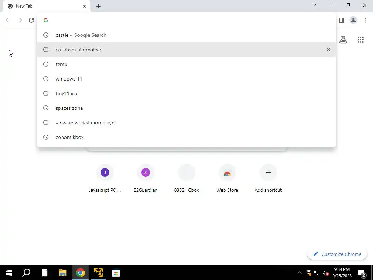Select the collabvm alternative suggestion
Image resolution: width=373 pixels, height=280 pixels.
186,50
